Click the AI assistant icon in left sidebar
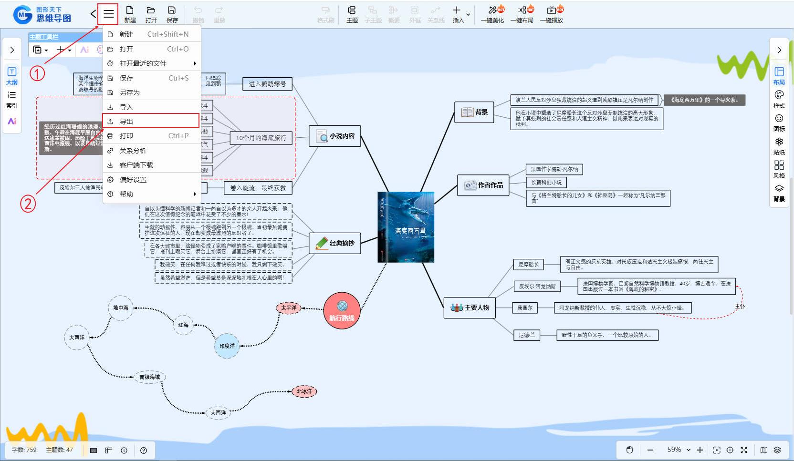The height and width of the screenshot is (461, 794). (12, 121)
